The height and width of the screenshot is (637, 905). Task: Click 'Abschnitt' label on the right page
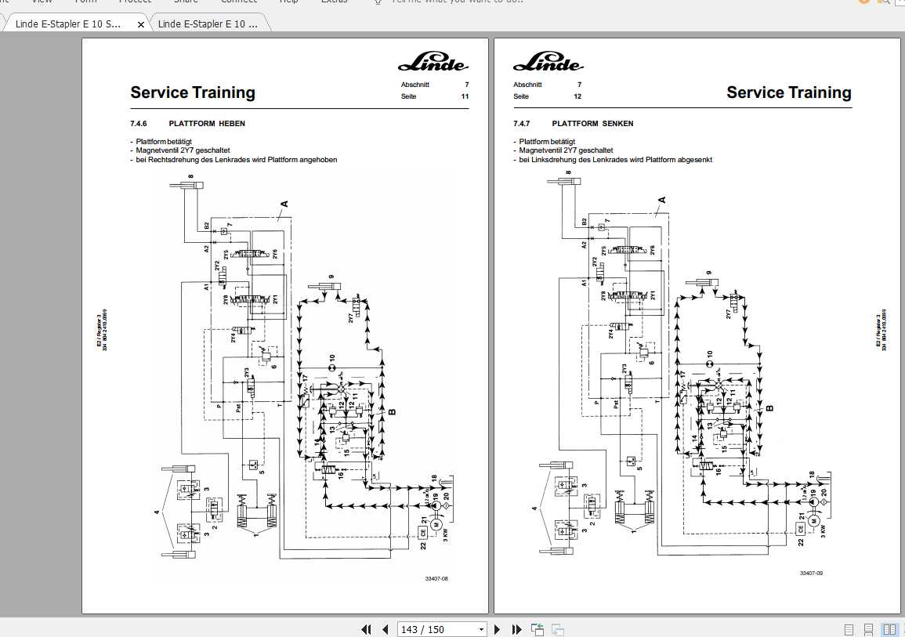click(x=527, y=85)
